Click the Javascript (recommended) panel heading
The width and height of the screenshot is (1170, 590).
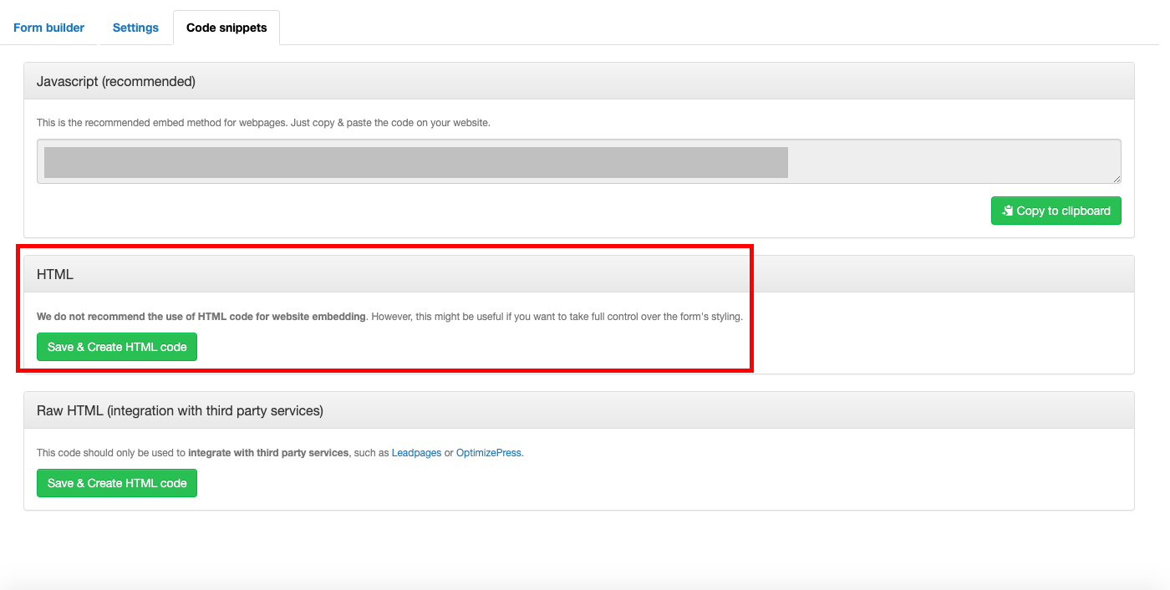click(116, 81)
